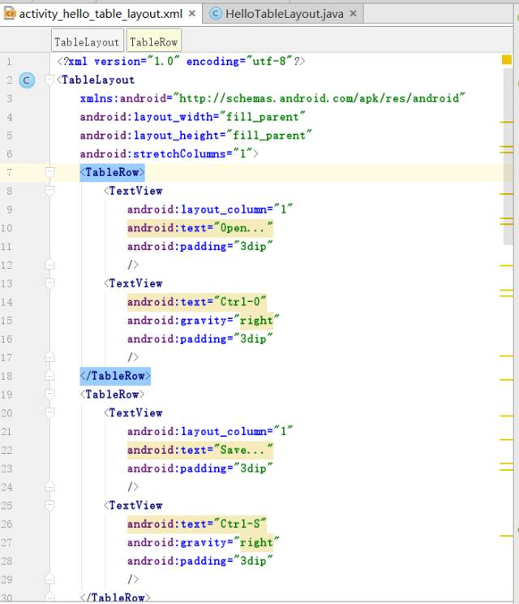Image resolution: width=519 pixels, height=604 pixels.
Task: Collapse fold end marker at line 24
Action: click(49, 486)
